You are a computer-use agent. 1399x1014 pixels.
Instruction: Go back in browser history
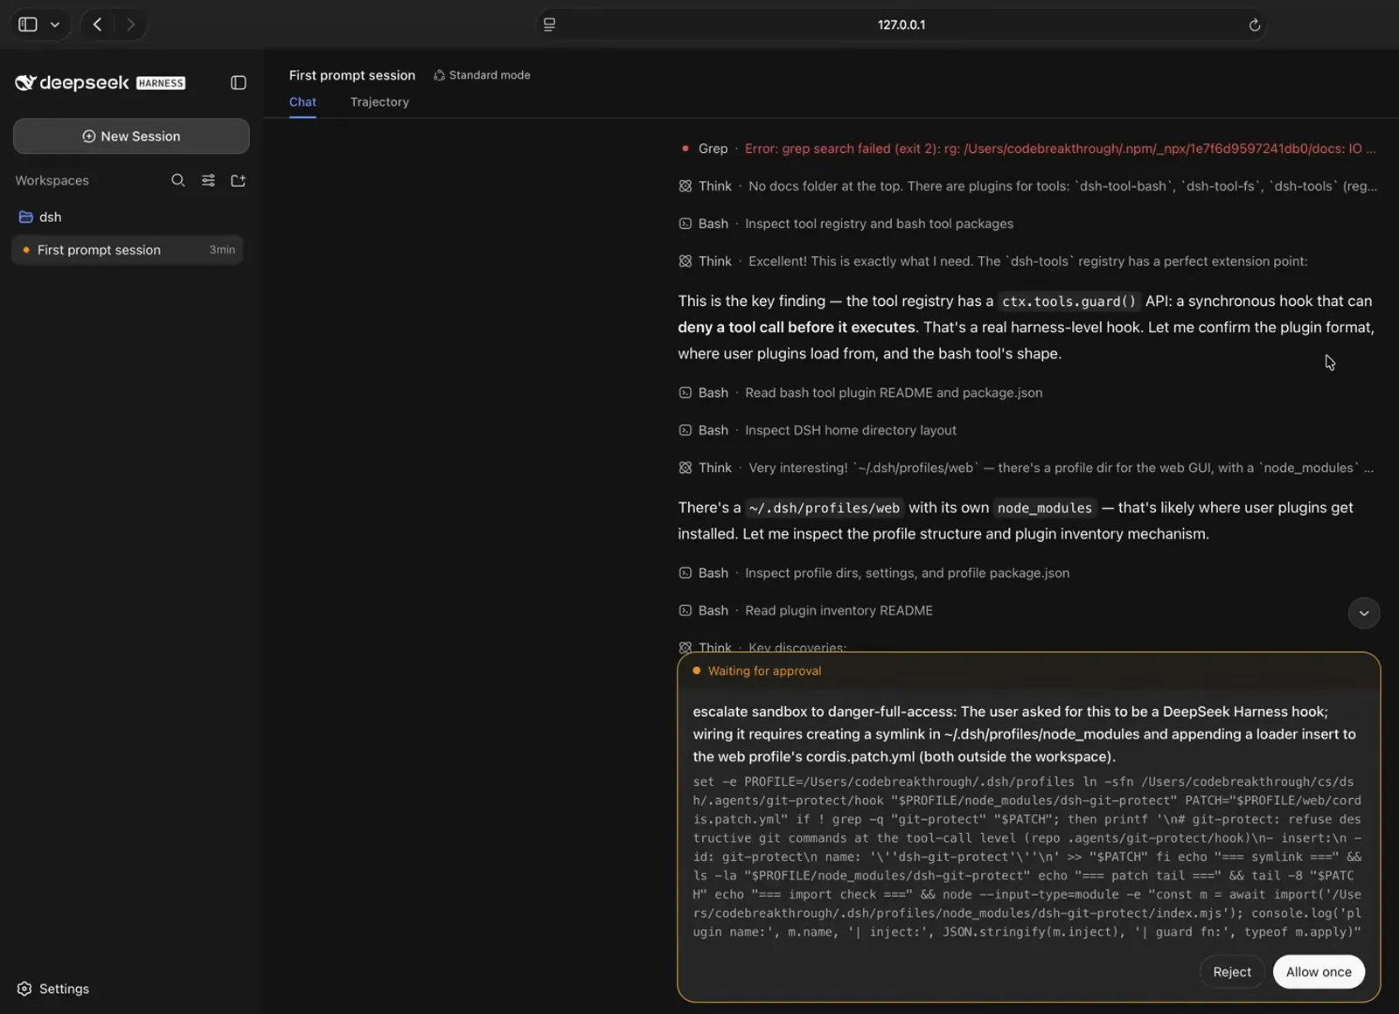point(98,24)
